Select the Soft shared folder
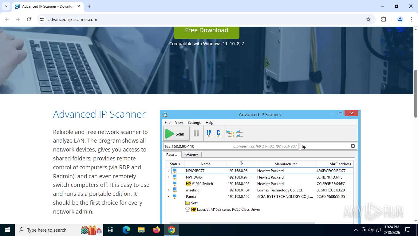Screen dimensions: 418x236 click(191, 203)
